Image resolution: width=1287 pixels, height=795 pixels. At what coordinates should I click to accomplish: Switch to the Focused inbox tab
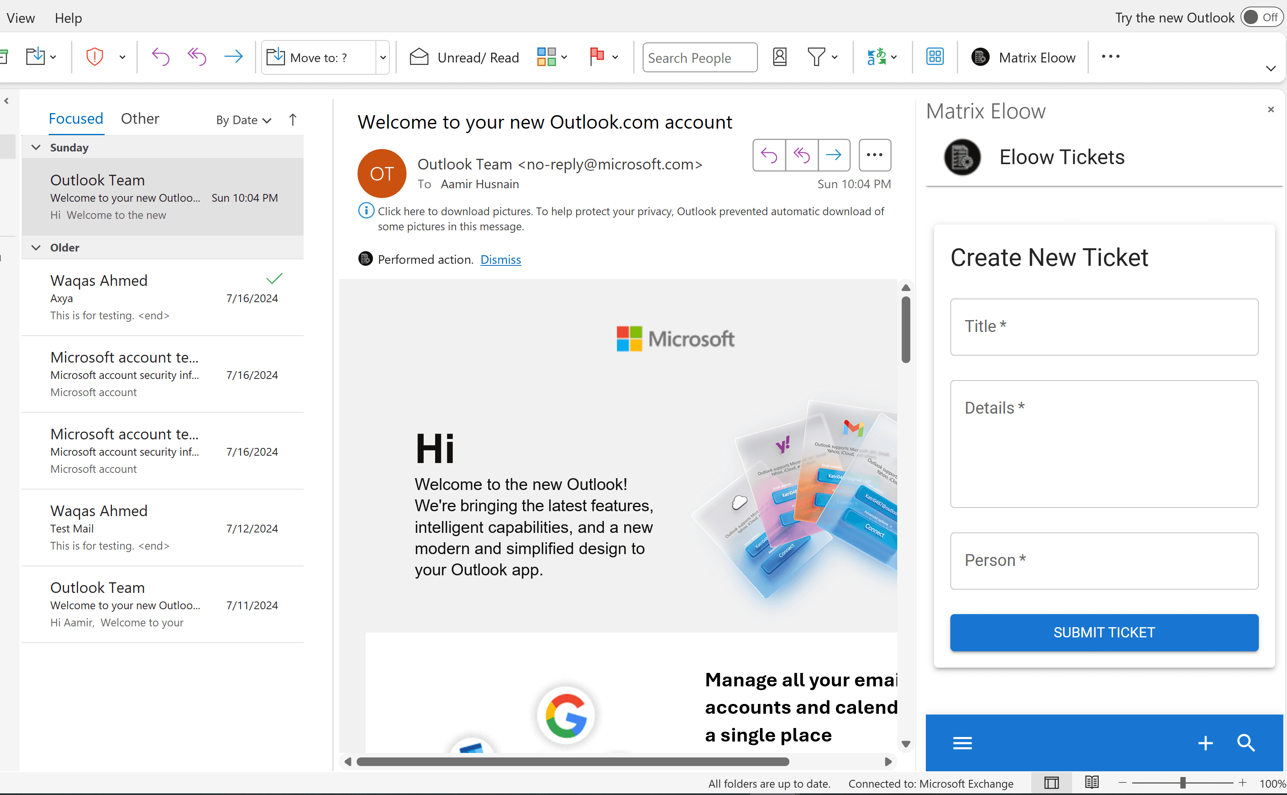76,119
